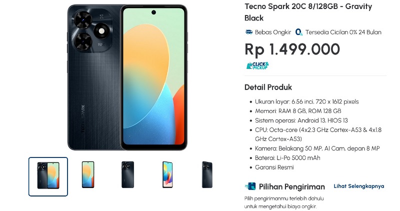Click the 0% installment icon
This screenshot has height=211, width=400.
[298, 32]
